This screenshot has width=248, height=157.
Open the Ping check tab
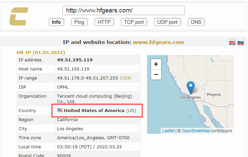79,22
